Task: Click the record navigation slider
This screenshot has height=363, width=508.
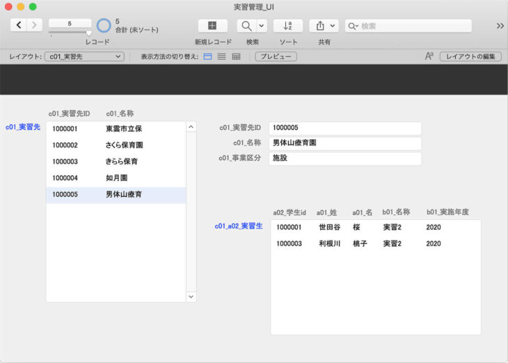Action: tap(70, 32)
